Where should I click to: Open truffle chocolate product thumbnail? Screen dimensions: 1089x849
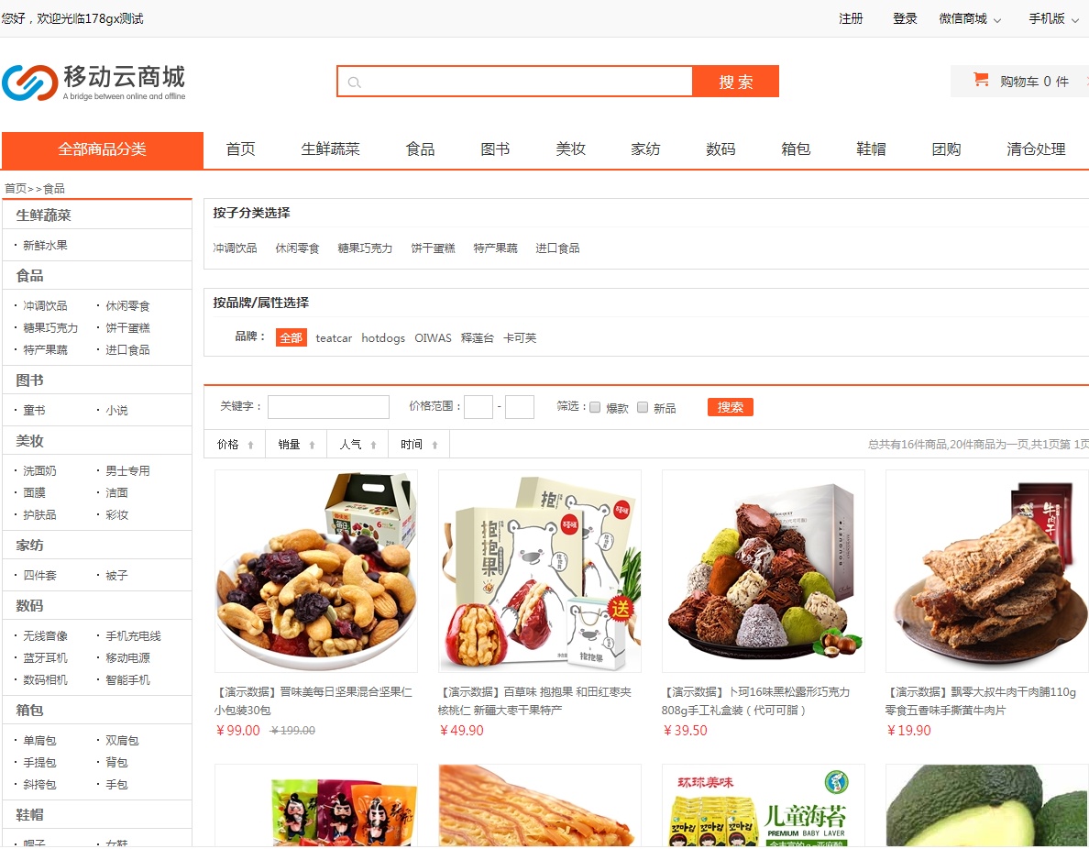click(764, 571)
